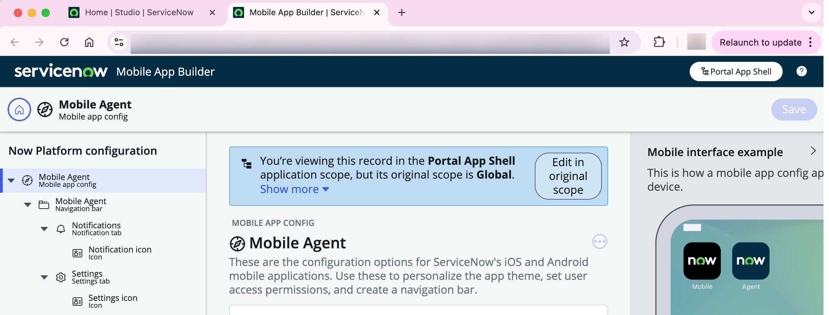The height and width of the screenshot is (315, 829).
Task: Open the browser home page
Action: (x=89, y=42)
